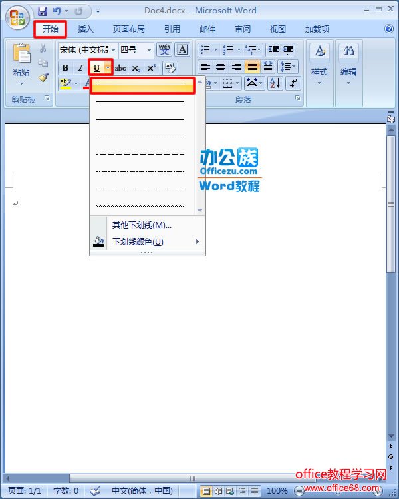The image size is (399, 499).
Task: Click spelling check icon in status bar
Action: click(95, 491)
